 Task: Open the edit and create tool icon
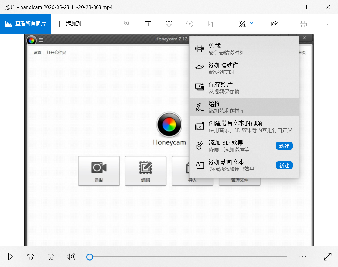pos(242,24)
